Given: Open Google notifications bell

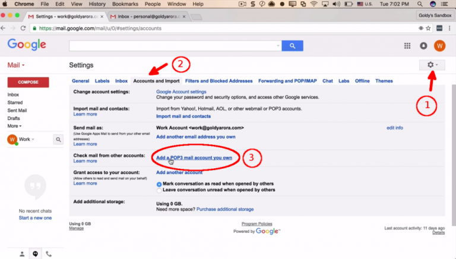Looking at the screenshot, I should pos(423,46).
